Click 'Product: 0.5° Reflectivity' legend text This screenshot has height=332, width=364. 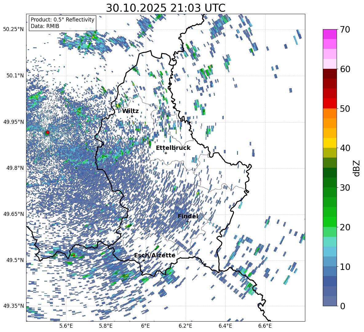tap(62, 20)
